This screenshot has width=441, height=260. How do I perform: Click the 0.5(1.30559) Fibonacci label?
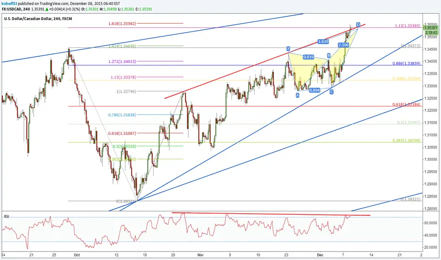click(124, 147)
